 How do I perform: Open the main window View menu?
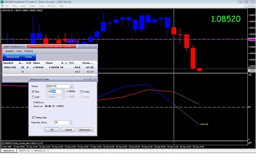(x=14, y=6)
